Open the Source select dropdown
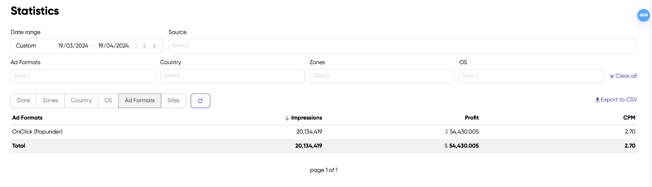This screenshot has width=652, height=187. pyautogui.click(x=402, y=46)
